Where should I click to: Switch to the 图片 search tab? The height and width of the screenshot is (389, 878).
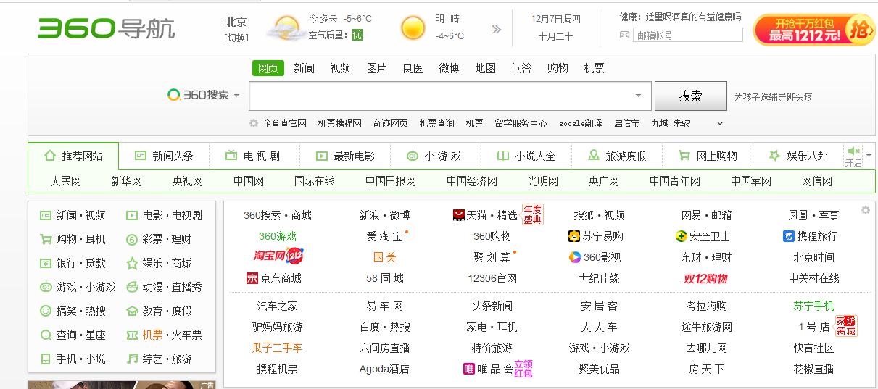pyautogui.click(x=376, y=68)
